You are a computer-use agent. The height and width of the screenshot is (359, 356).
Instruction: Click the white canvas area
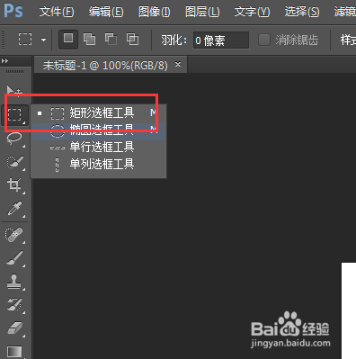tap(349, 310)
